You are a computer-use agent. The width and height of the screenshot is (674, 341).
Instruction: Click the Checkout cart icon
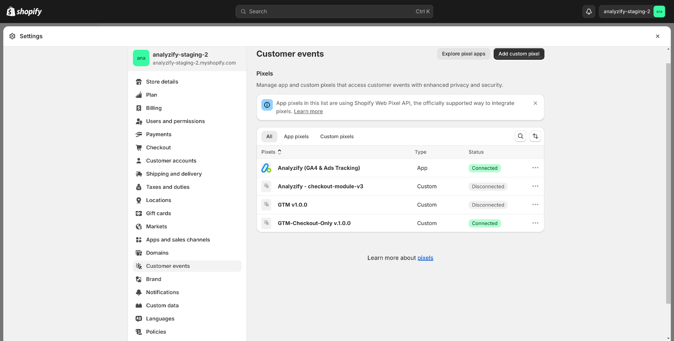coord(139,148)
